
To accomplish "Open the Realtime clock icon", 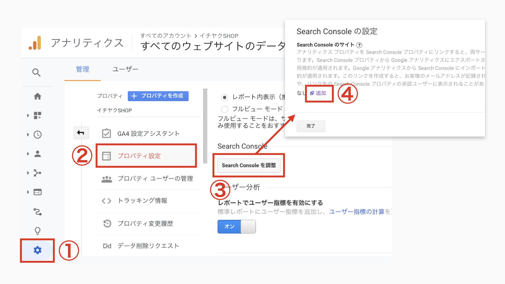I will [38, 135].
